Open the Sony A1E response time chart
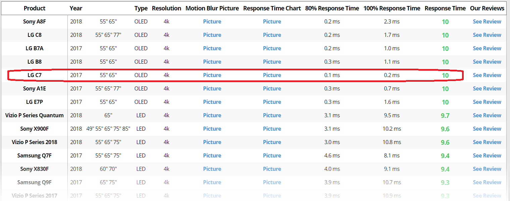This screenshot has width=510, height=201. pos(272,88)
